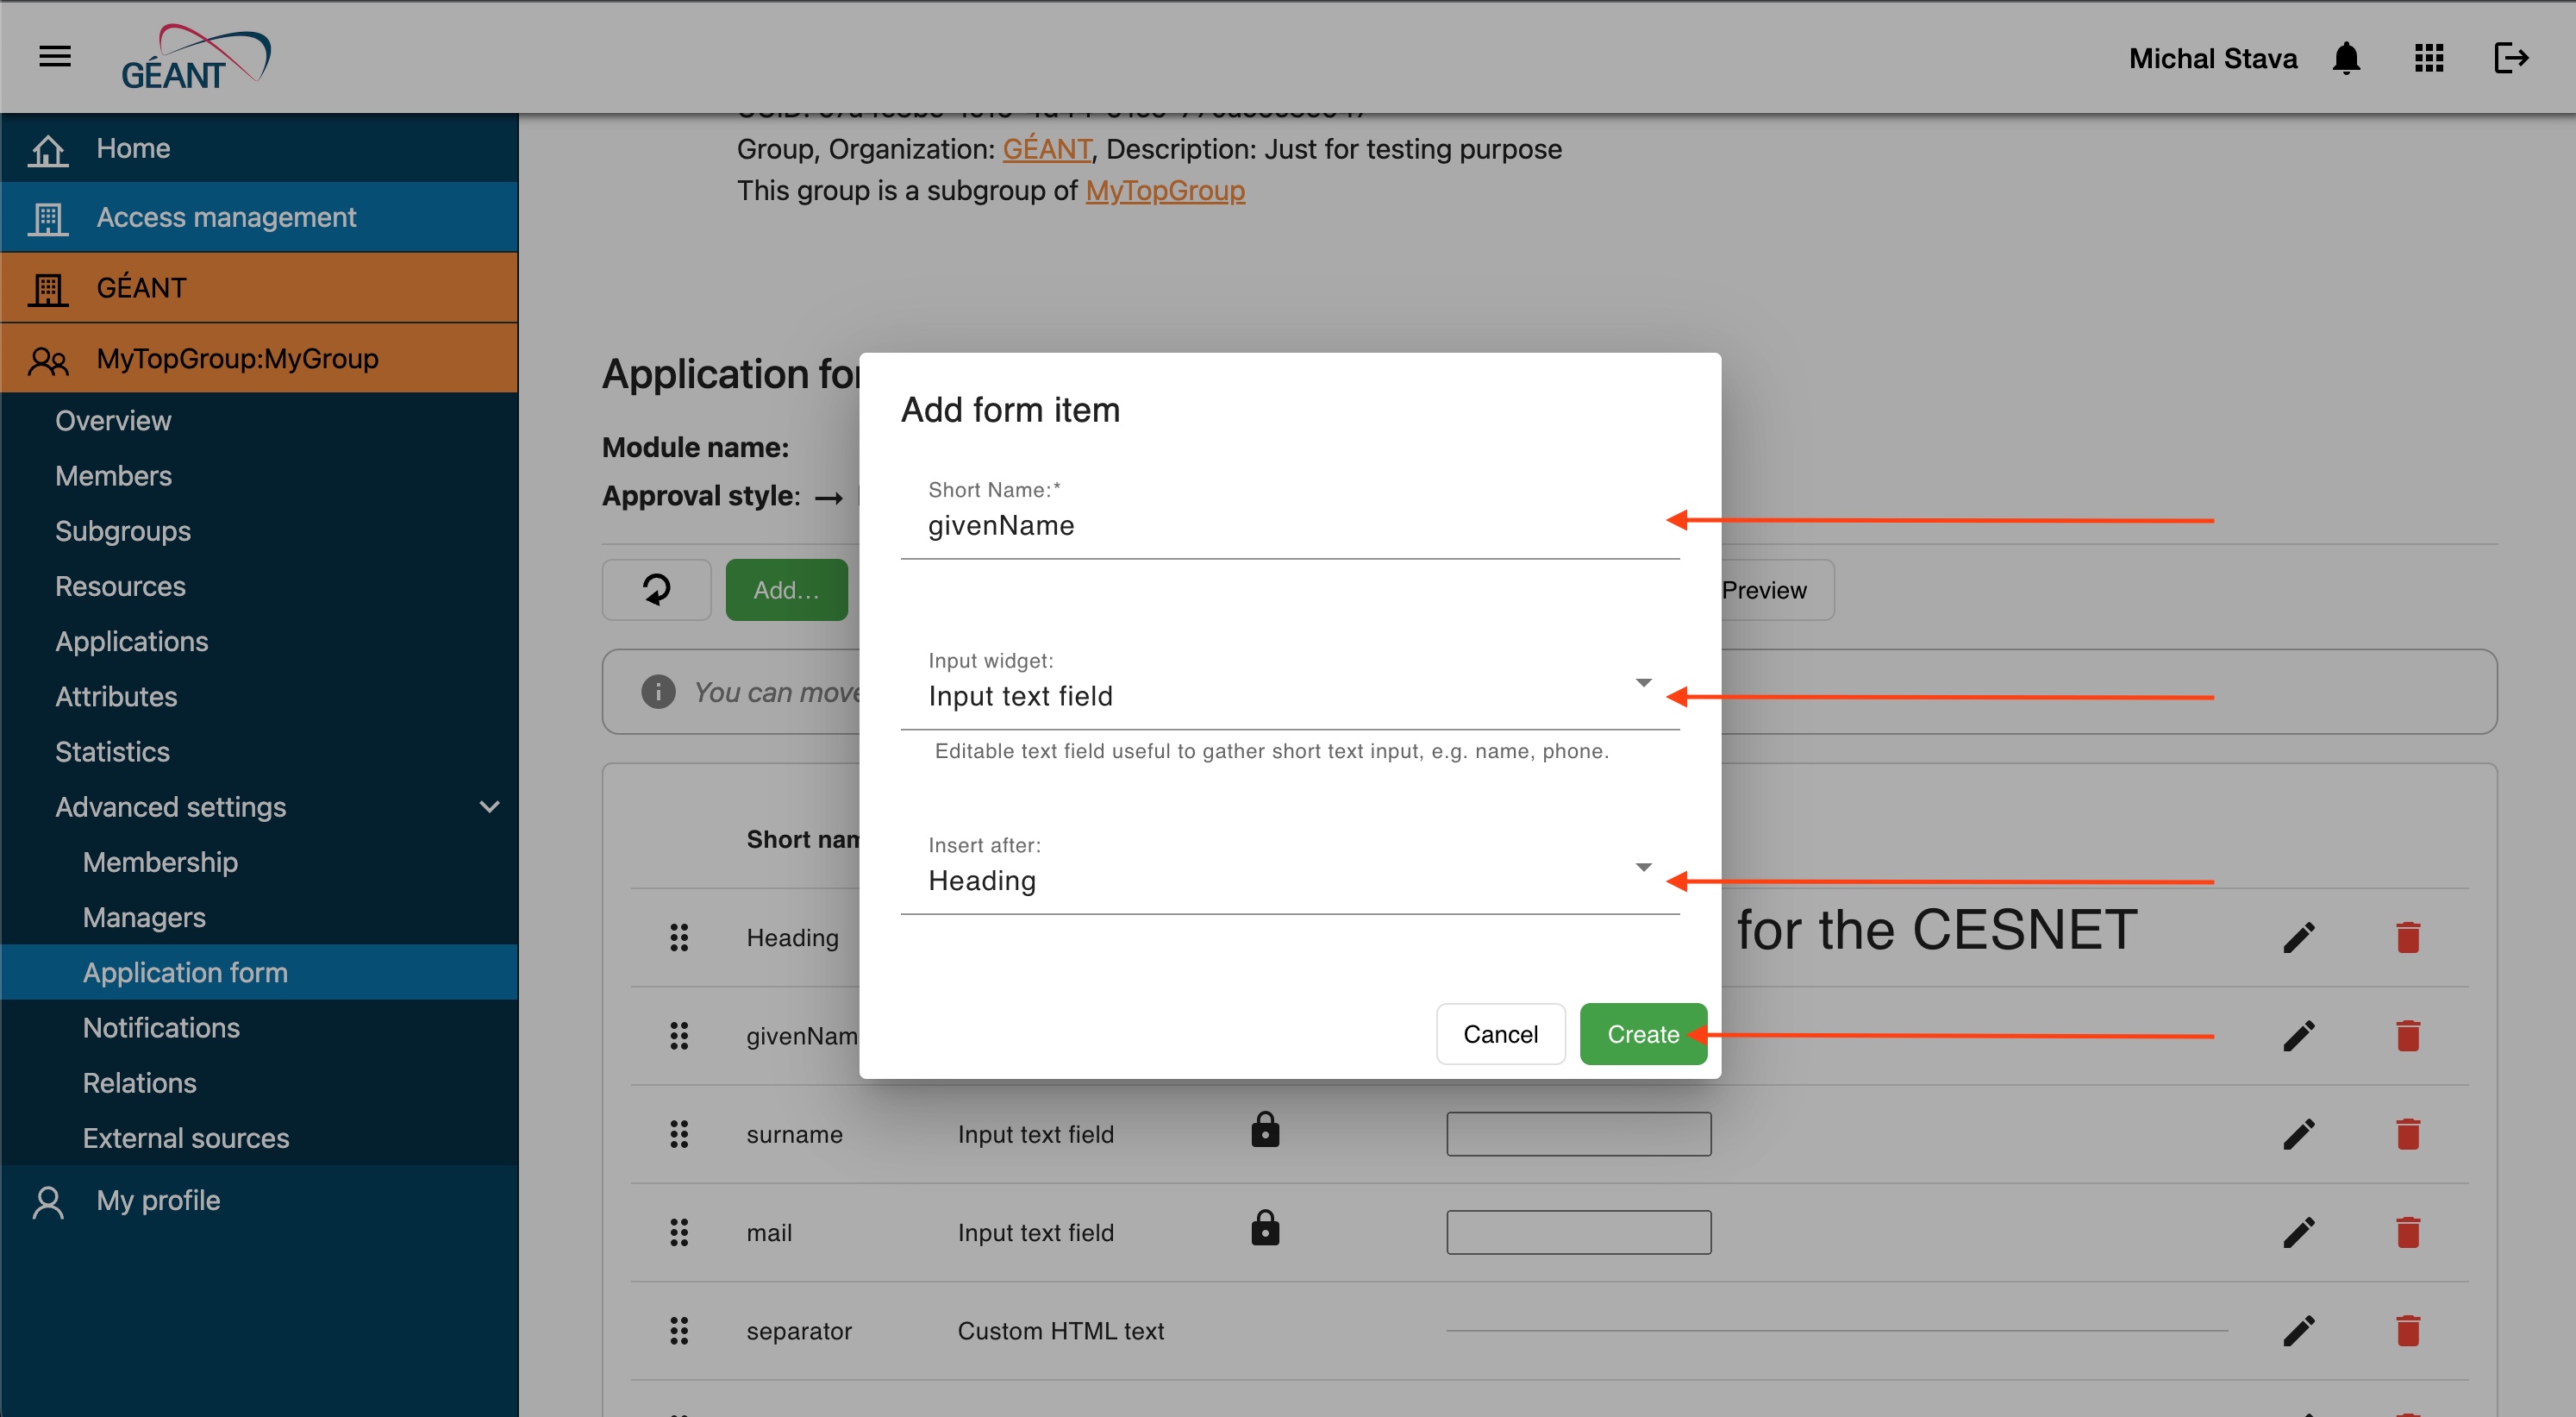Viewport: 2576px width, 1417px height.
Task: Grab the drag handle of mail row
Action: click(679, 1233)
